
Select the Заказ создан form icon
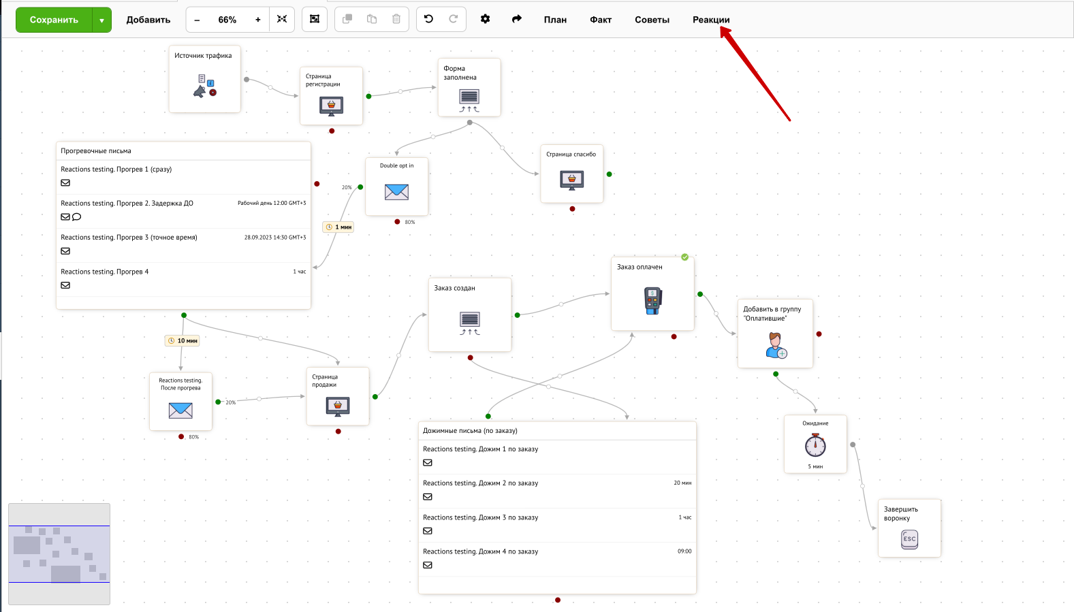click(470, 323)
